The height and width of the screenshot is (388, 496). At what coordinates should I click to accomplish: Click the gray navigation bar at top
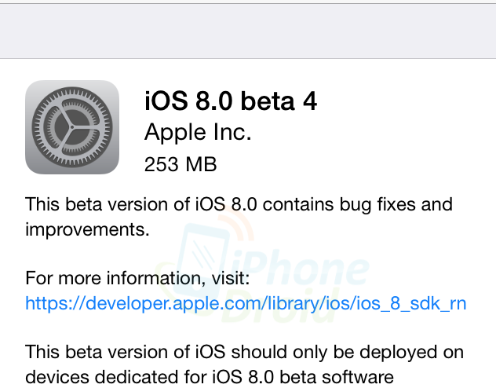pos(248,30)
